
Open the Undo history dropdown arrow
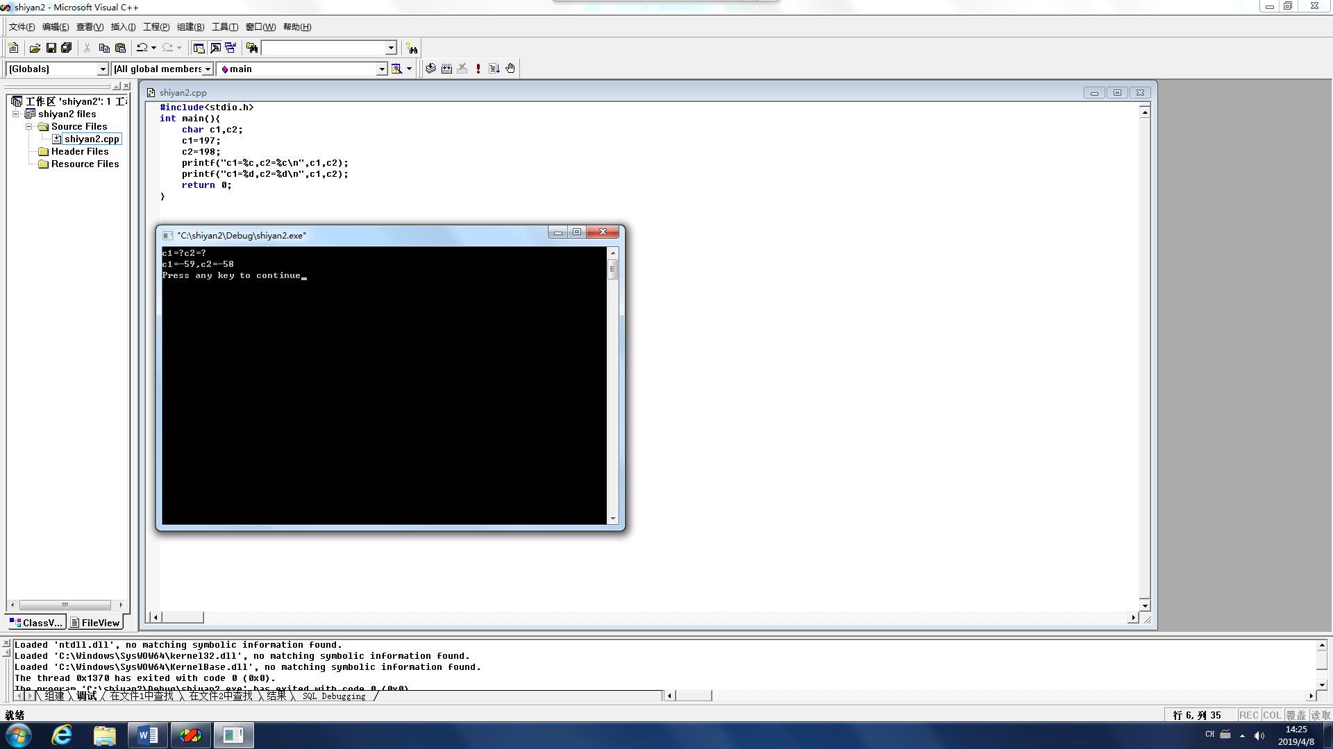153,48
